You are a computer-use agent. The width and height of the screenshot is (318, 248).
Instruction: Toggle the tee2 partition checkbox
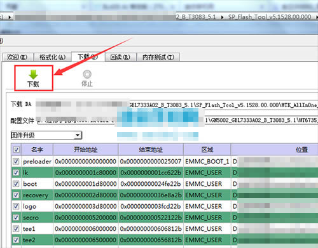(x=16, y=240)
